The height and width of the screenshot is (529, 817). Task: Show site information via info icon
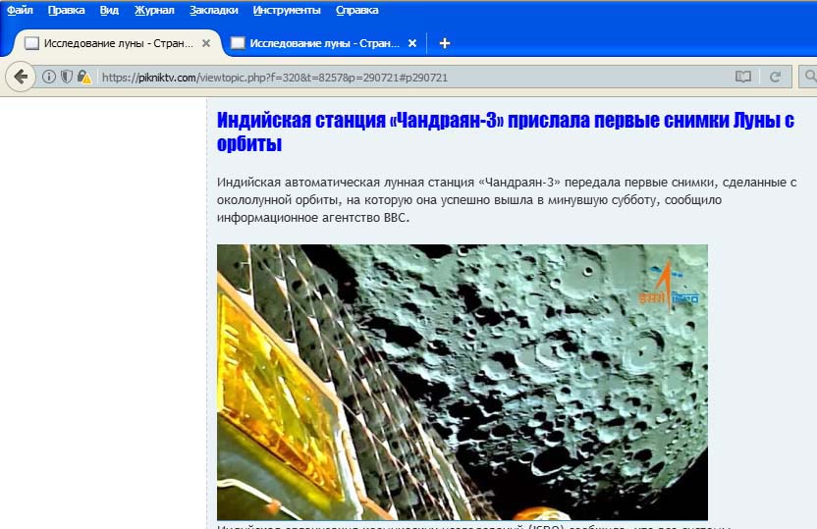pyautogui.click(x=49, y=78)
